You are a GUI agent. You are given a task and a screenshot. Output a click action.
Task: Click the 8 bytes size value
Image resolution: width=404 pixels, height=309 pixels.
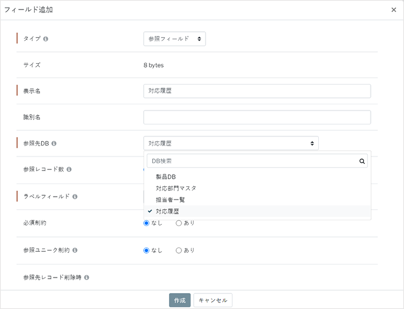pos(154,65)
